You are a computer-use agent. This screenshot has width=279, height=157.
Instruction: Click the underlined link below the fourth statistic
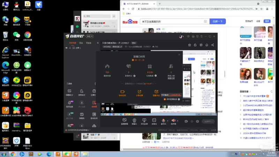tap(171, 78)
